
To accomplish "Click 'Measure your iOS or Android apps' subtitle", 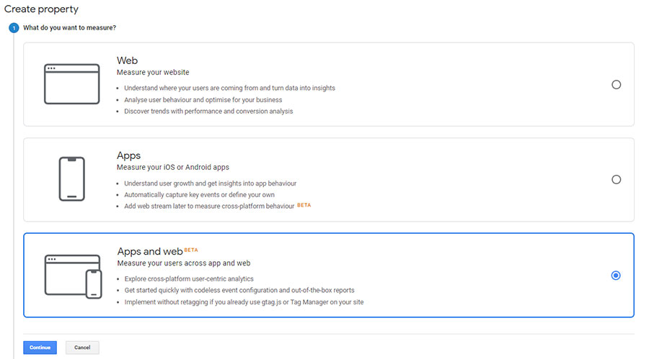I will (x=172, y=168).
